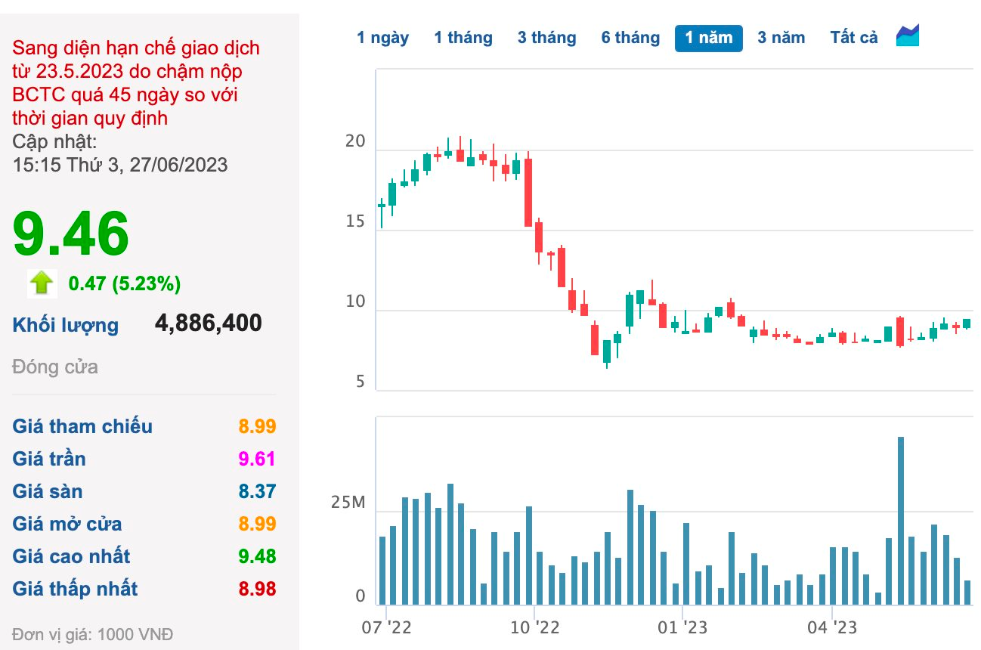Click the 'Giá thấp nhất' label
Viewport: 981px width, 650px height.
coord(75,589)
